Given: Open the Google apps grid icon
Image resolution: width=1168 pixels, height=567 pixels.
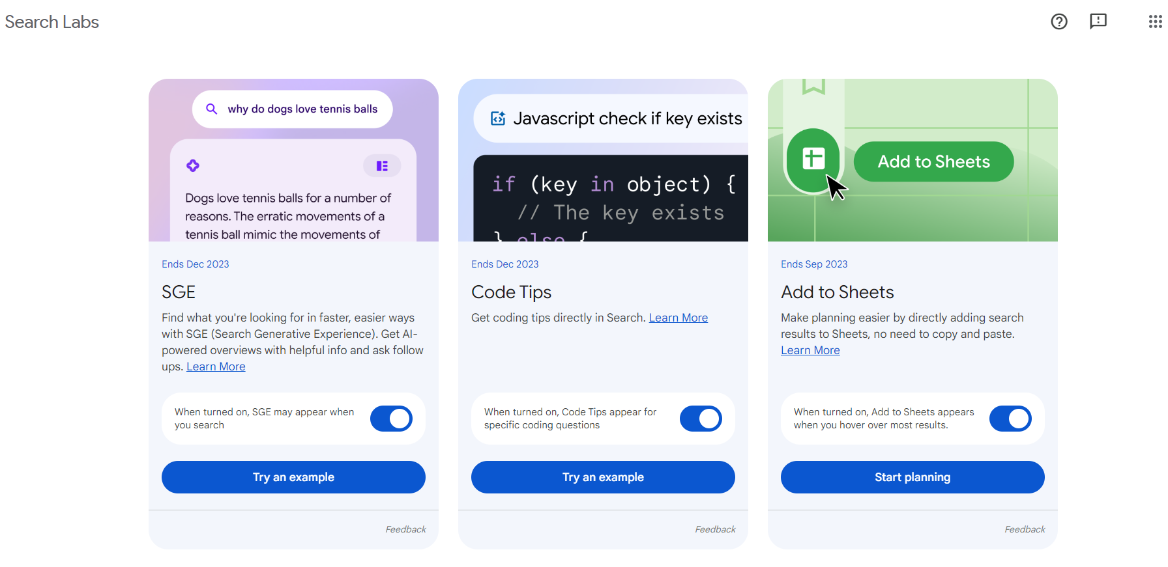Looking at the screenshot, I should click(x=1155, y=21).
